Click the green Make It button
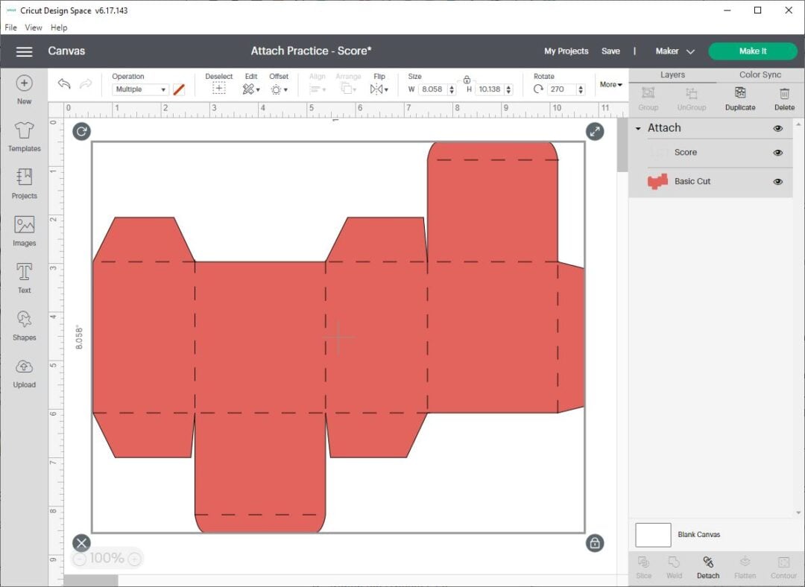The height and width of the screenshot is (587, 805). click(753, 51)
